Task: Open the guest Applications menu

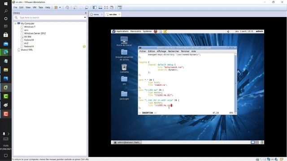Action: 122,31
